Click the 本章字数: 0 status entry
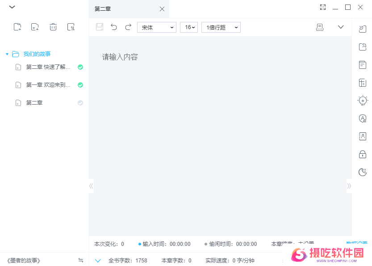Viewport: 372px width, 266px height. click(176, 261)
